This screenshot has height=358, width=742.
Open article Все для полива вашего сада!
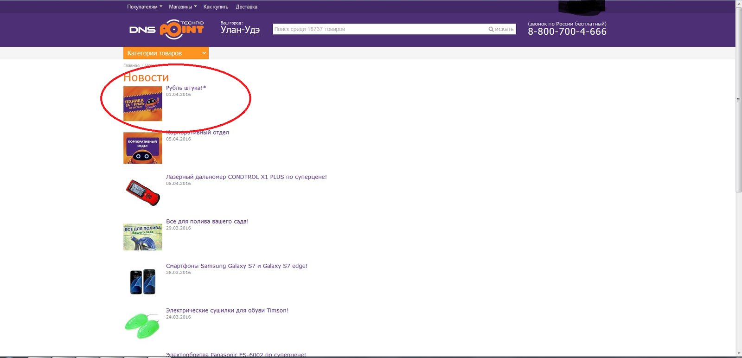[207, 221]
